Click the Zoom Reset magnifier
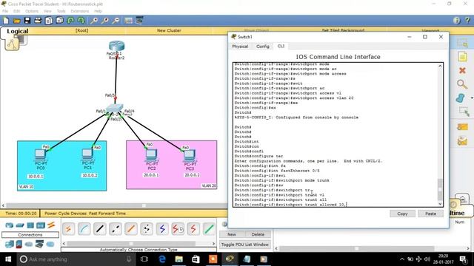The image size is (474, 266). click(x=105, y=21)
